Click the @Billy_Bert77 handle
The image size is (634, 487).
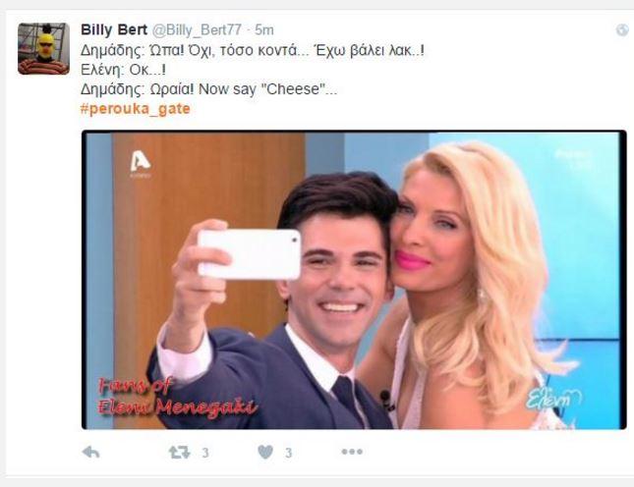(x=197, y=29)
